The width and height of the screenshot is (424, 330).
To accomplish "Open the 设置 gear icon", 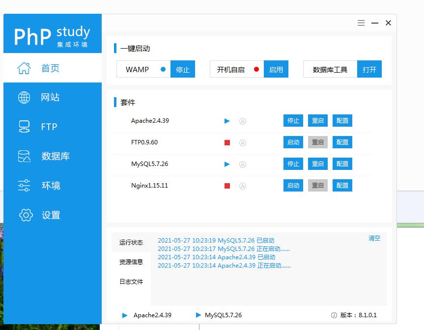I will point(26,215).
